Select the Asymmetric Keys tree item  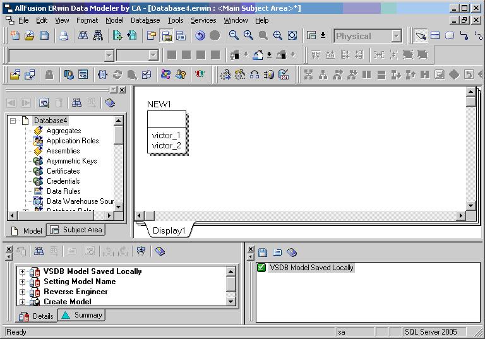pyautogui.click(x=72, y=161)
